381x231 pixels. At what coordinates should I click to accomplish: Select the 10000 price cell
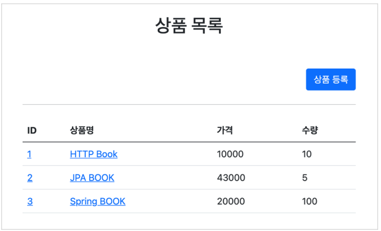(230, 154)
